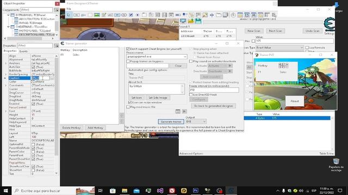Open Visual Studio from the taskbar
The image size is (348, 195).
coord(160,191)
